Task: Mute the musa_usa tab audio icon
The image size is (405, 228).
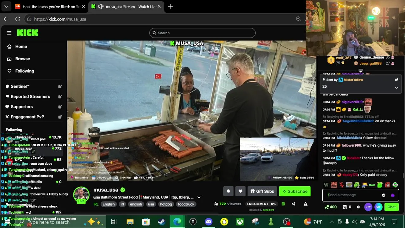Action: point(101,7)
